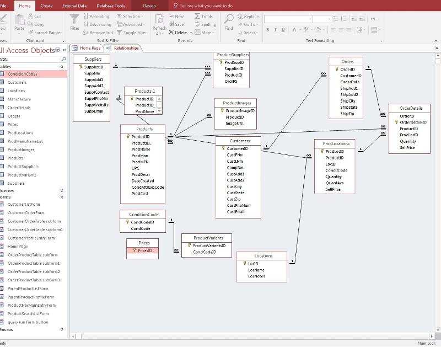Click the Ascending sort button
The height and width of the screenshot is (347, 441).
pos(96,17)
